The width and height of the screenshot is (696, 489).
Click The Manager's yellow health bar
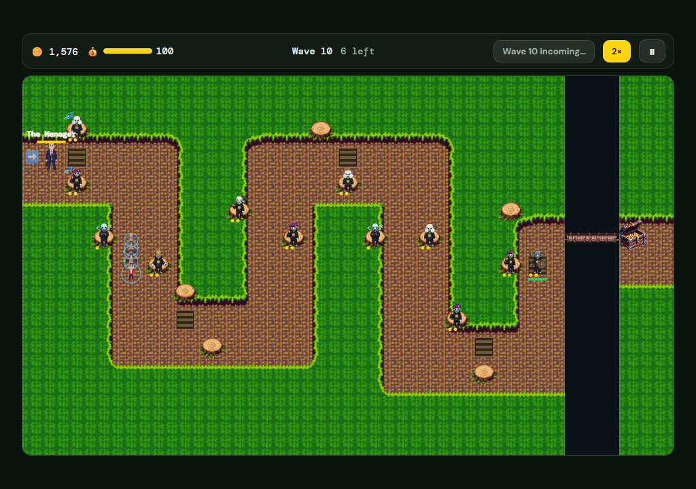coord(51,142)
